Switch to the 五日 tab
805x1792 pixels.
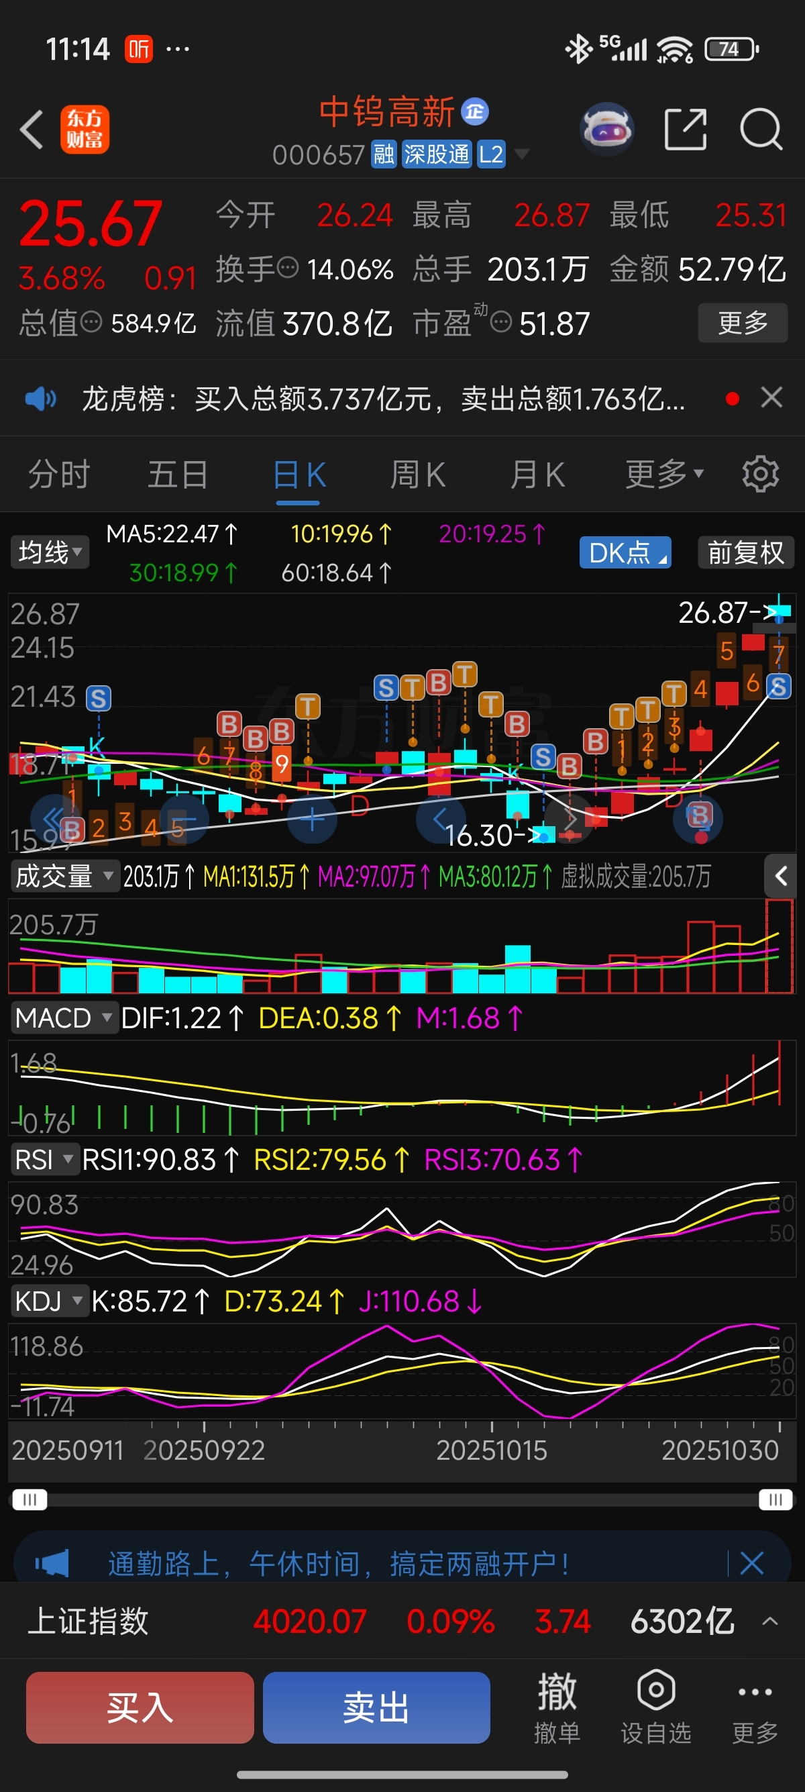point(177,475)
